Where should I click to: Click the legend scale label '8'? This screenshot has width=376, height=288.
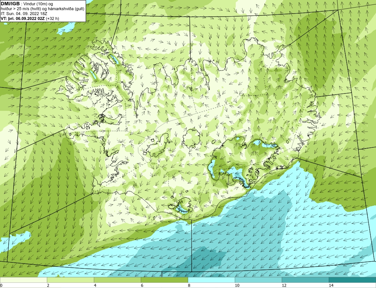pos(189,285)
